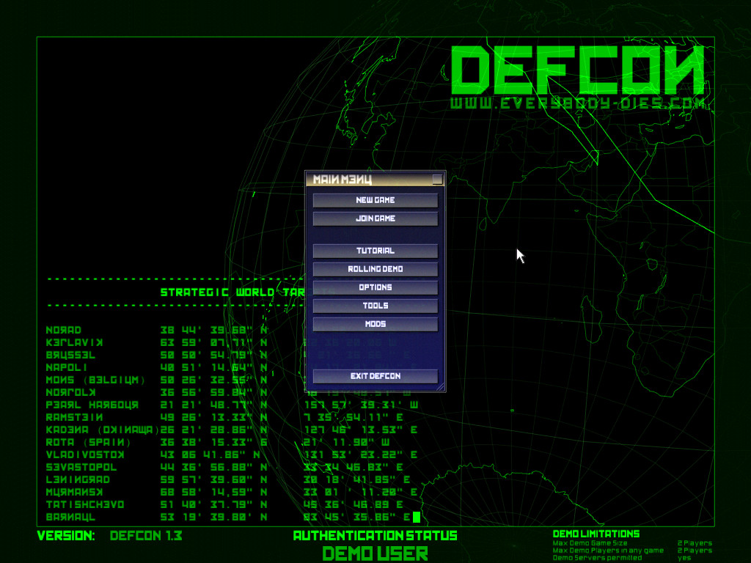Close the Main Menu window
The image size is (751, 563).
[437, 180]
